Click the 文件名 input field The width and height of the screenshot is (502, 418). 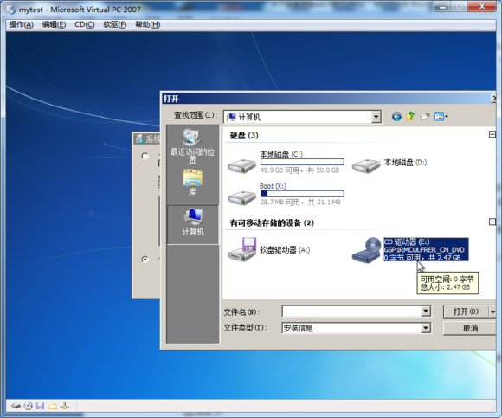pyautogui.click(x=351, y=311)
